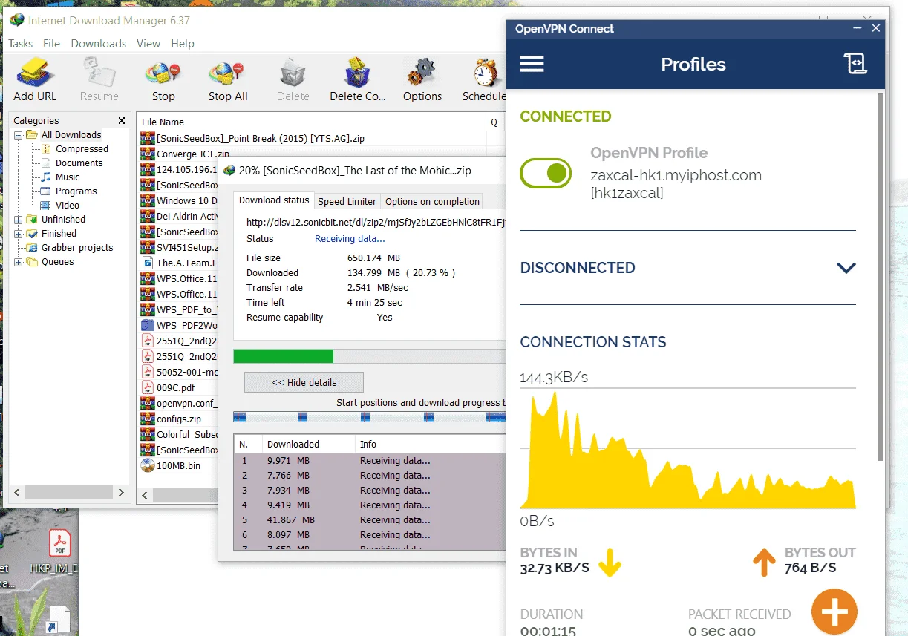Click File Name column header
Viewport: 908px width, 636px height.
pyautogui.click(x=312, y=122)
